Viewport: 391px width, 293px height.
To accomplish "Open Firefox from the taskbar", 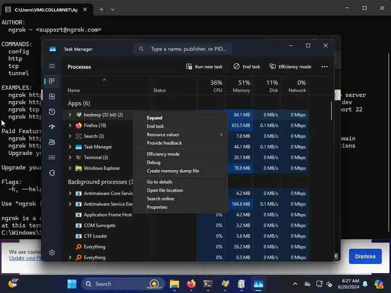I will tap(191, 284).
